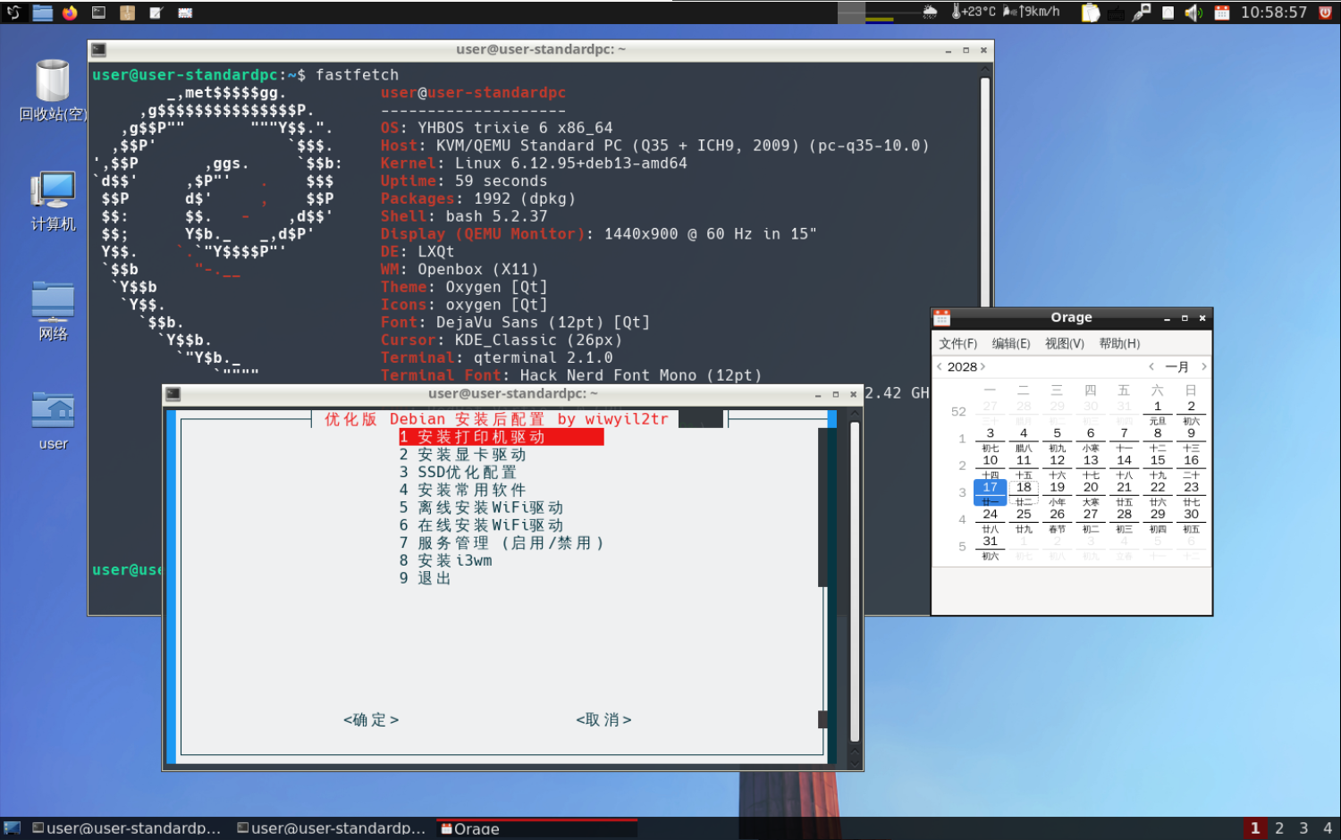Open the 编辑(E) menu in Orage

point(1011,343)
